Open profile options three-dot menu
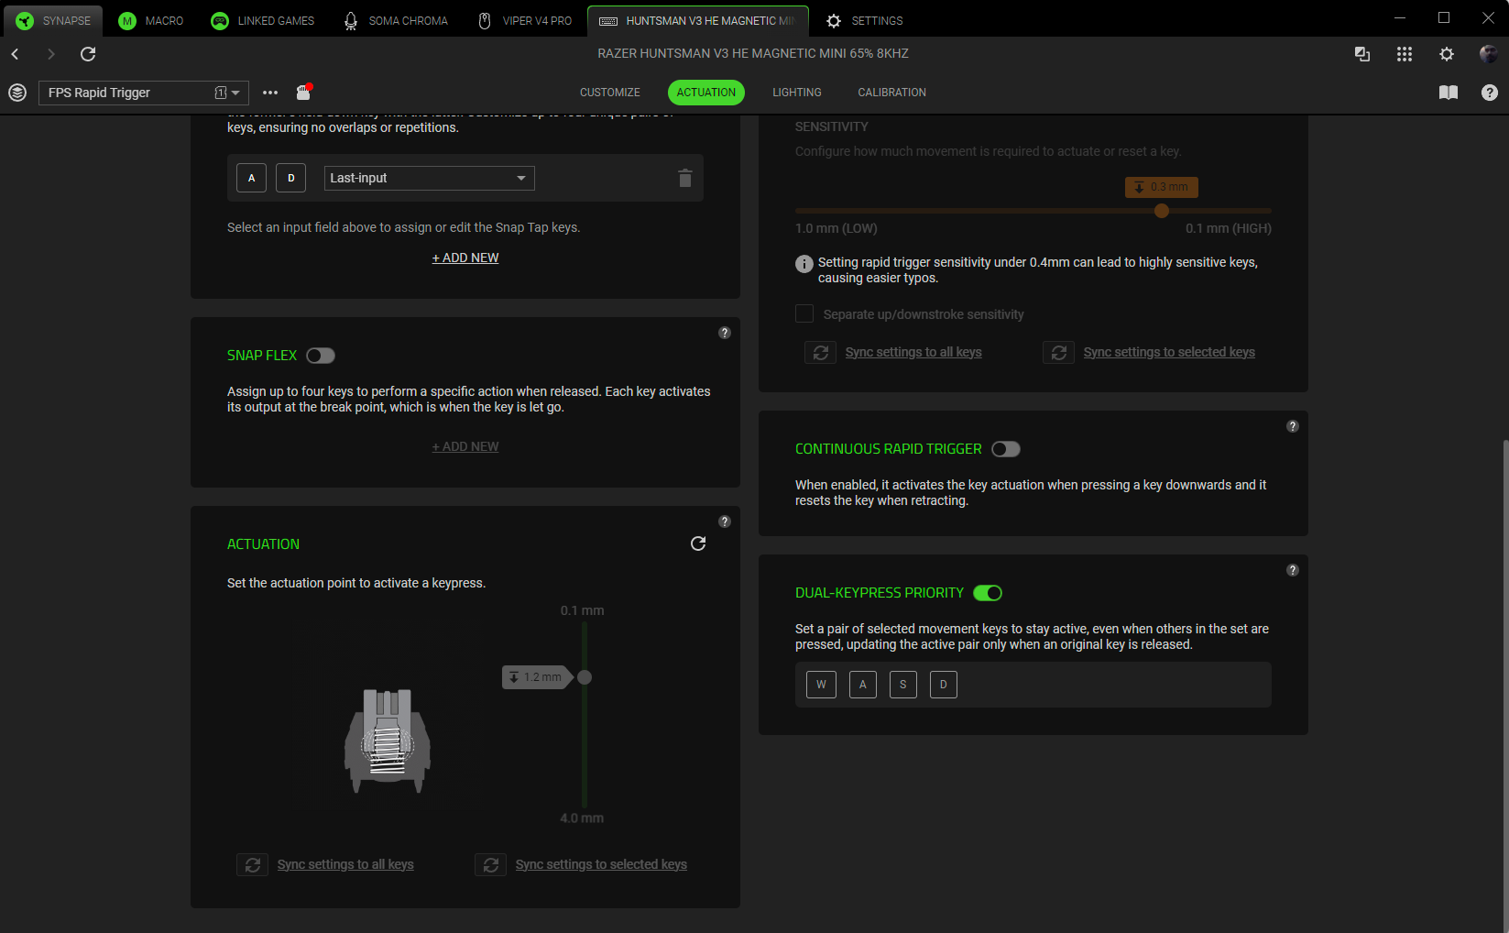 270,93
